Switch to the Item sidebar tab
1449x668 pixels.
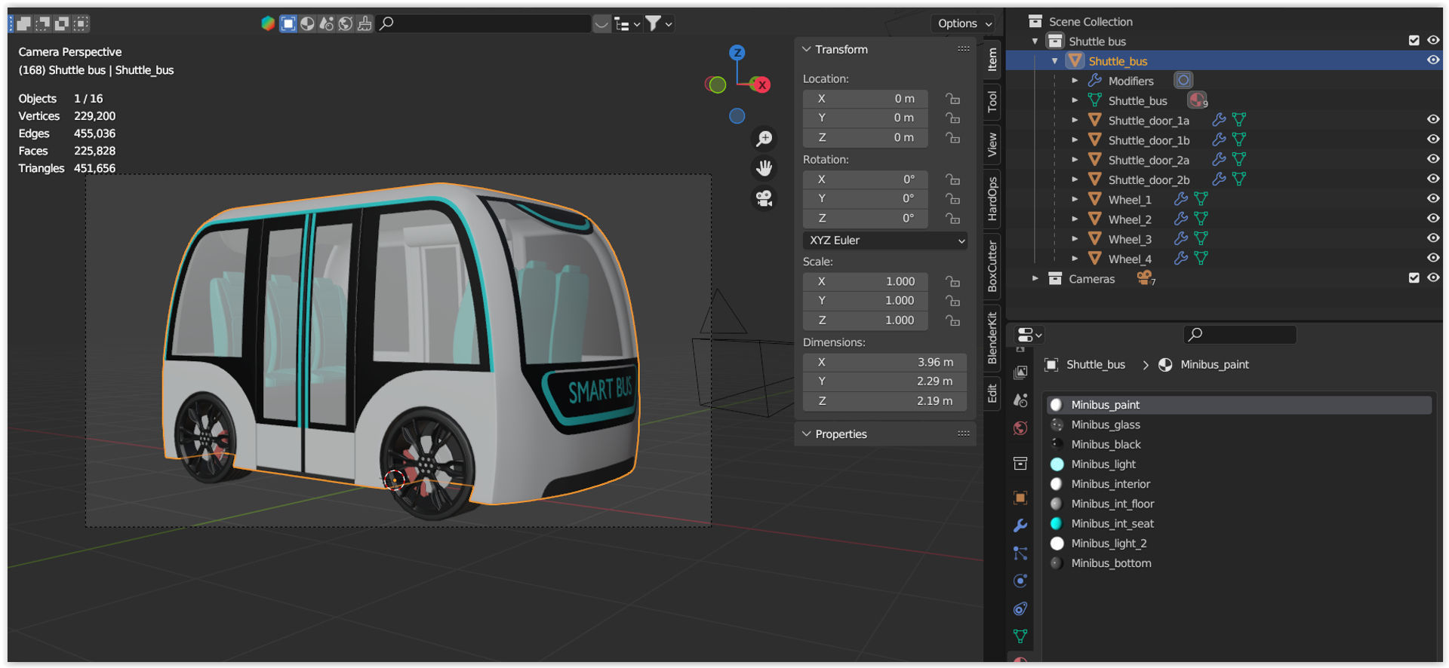coord(992,58)
